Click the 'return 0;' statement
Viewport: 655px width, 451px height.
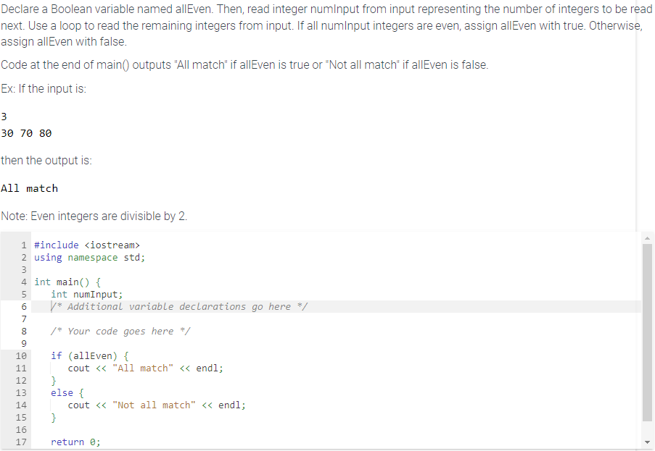tap(75, 442)
